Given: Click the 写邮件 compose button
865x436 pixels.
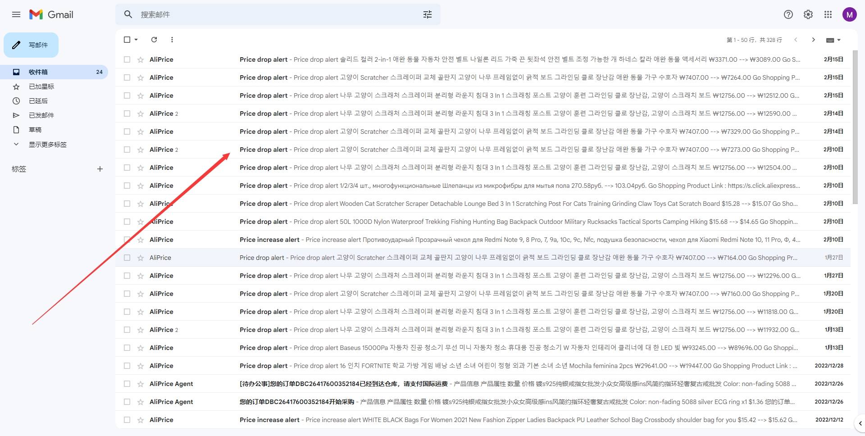Looking at the screenshot, I should tap(31, 45).
